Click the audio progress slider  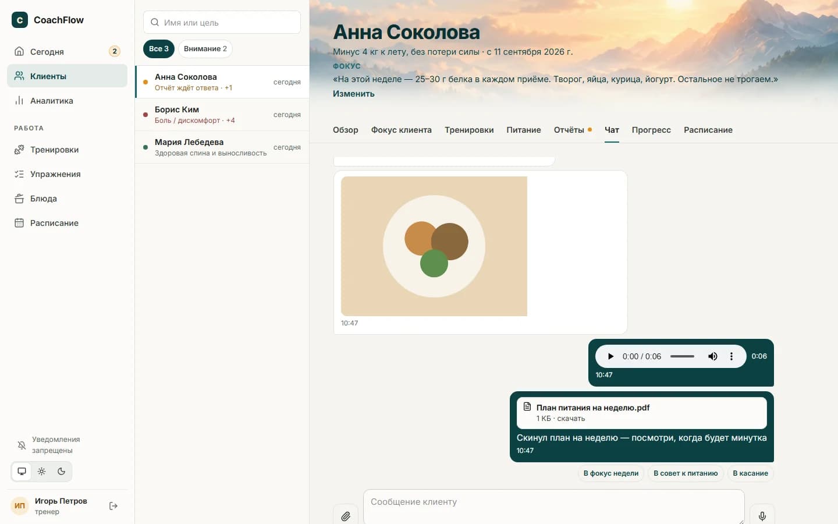682,356
